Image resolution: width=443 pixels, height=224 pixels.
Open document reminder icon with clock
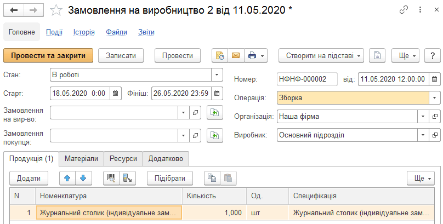click(x=220, y=55)
